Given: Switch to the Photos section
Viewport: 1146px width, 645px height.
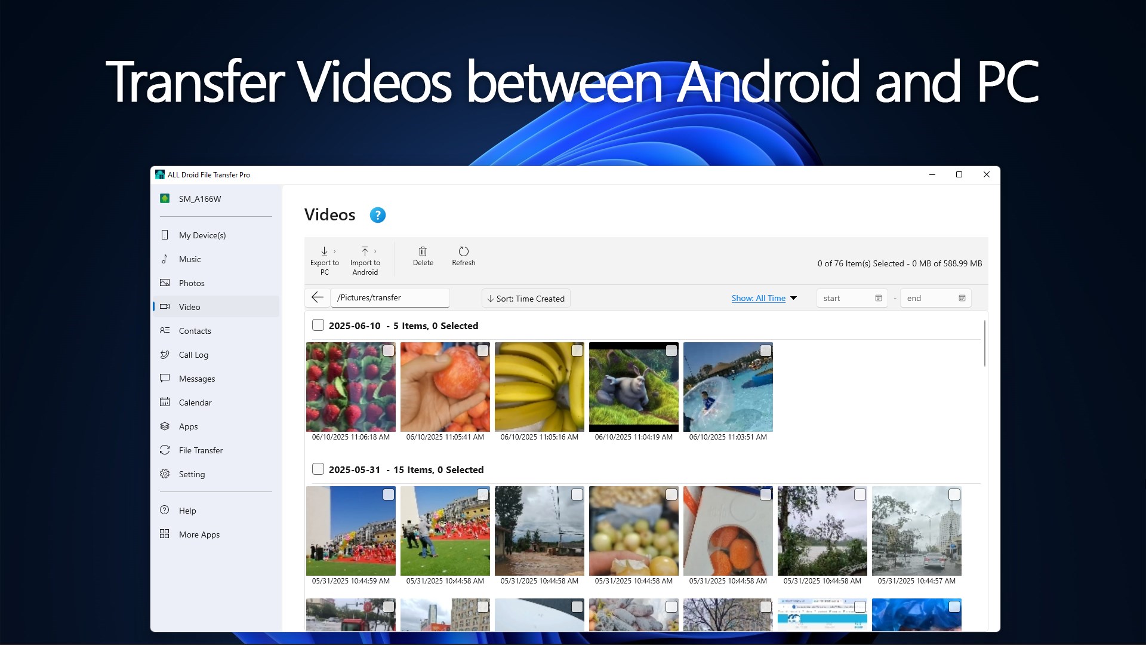Looking at the screenshot, I should pos(216,283).
